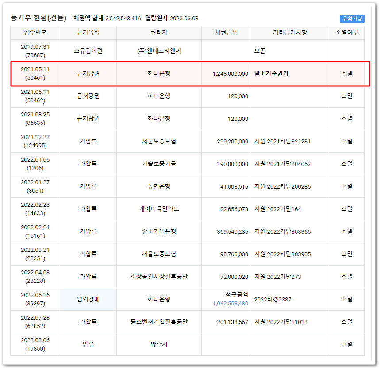381x370 pixels.
Task: Click viewing date 2023.03.08
Action: 184,19
